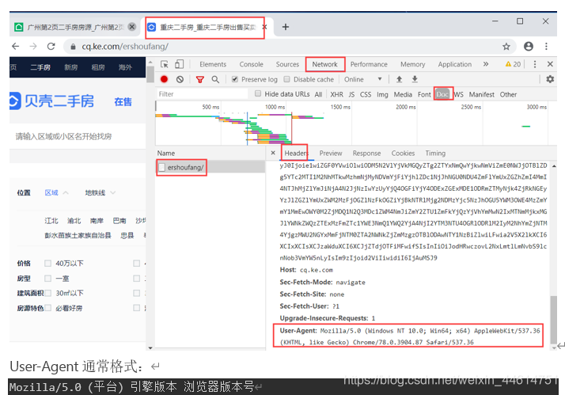Show the Preview tab of the request
This screenshot has width=565, height=395.
pyautogui.click(x=331, y=153)
